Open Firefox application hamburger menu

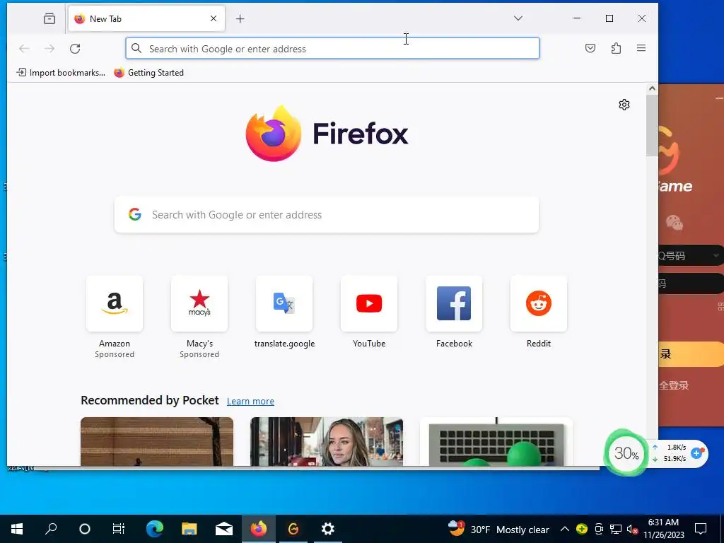(641, 48)
